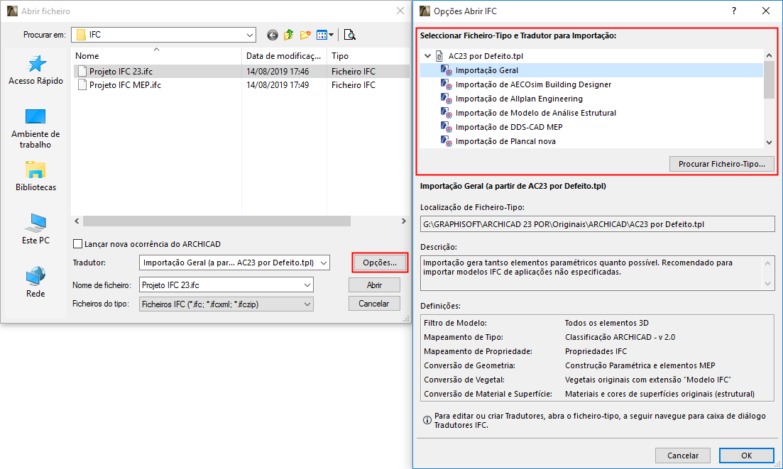Sort by the Nome column header

point(156,56)
